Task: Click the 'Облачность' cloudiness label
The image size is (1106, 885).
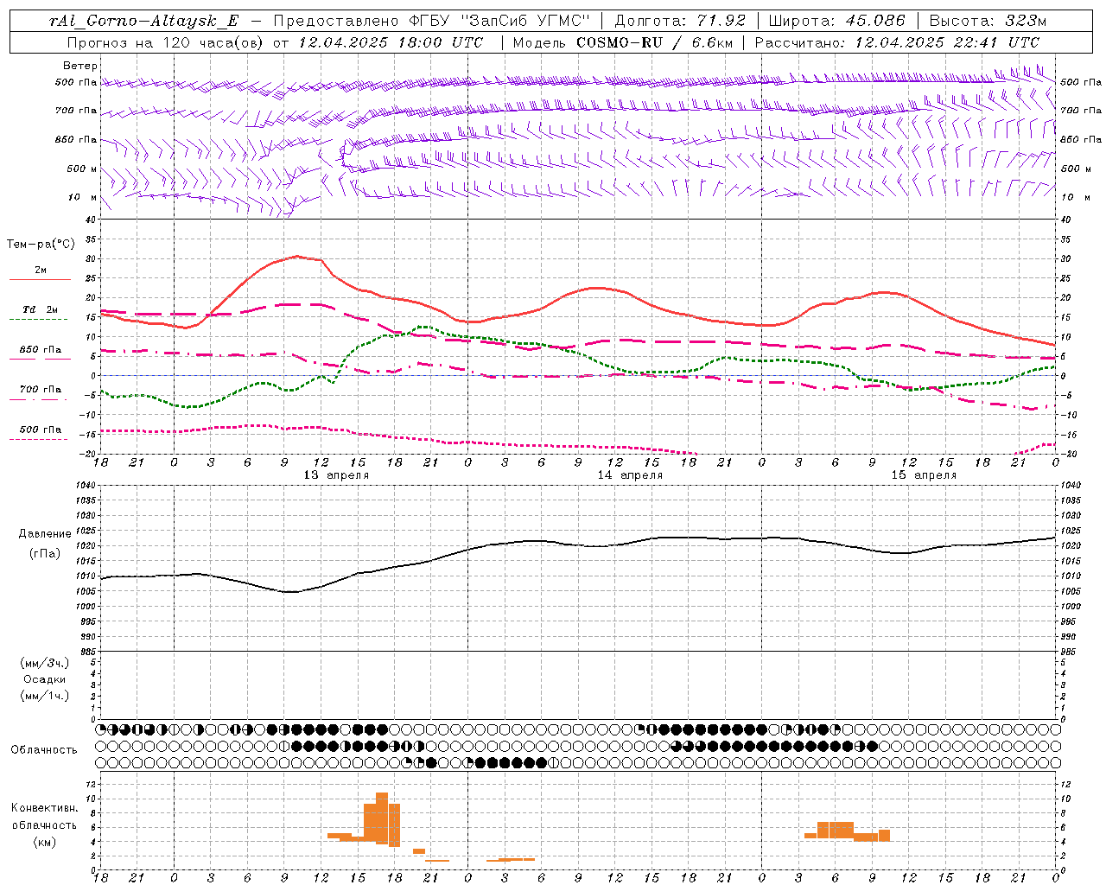Action: point(44,750)
